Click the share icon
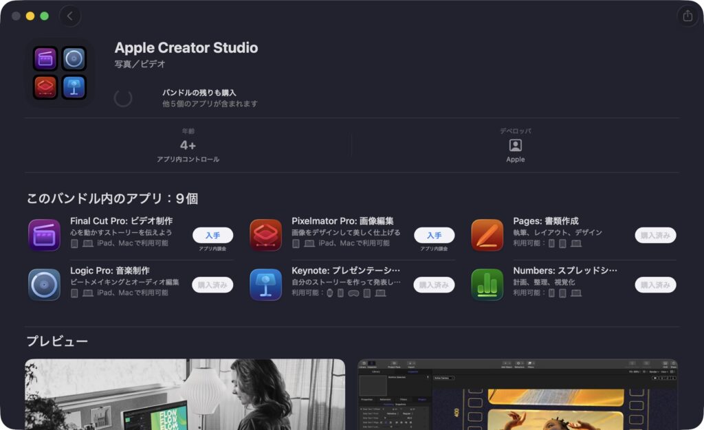704x430 pixels. tap(687, 16)
